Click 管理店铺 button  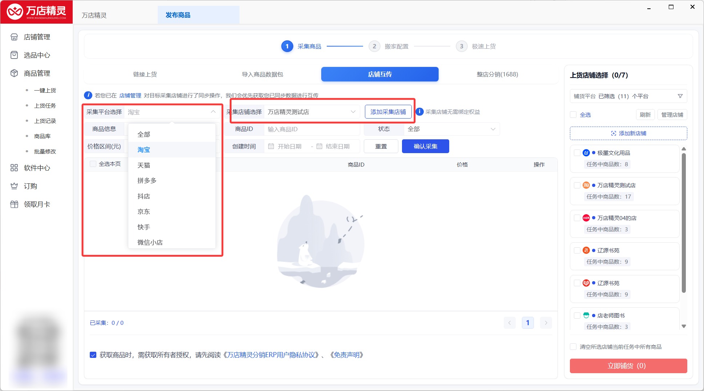click(672, 115)
